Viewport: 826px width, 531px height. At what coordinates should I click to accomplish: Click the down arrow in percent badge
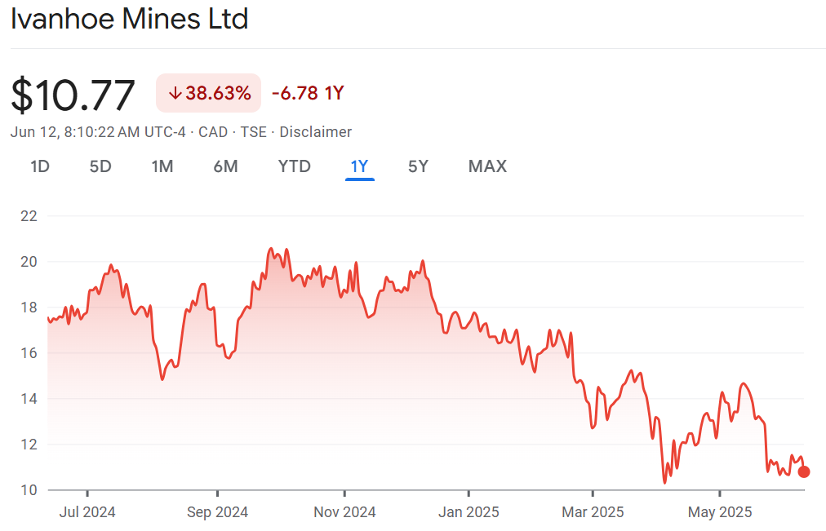[x=174, y=93]
